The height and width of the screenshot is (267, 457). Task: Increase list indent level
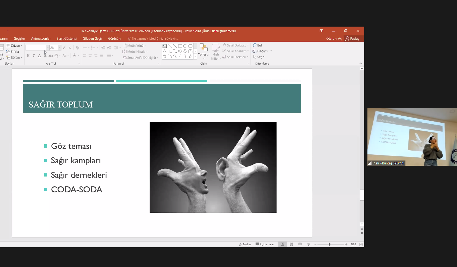coord(109,47)
